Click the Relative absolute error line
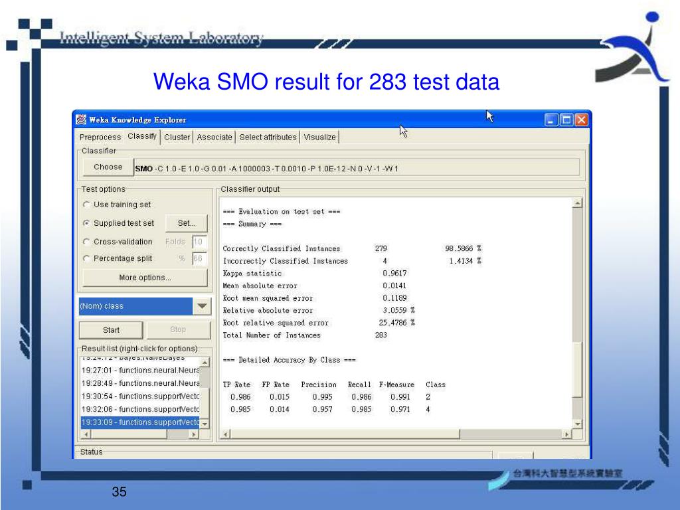Viewport: 680px width, 510px height. tap(318, 311)
